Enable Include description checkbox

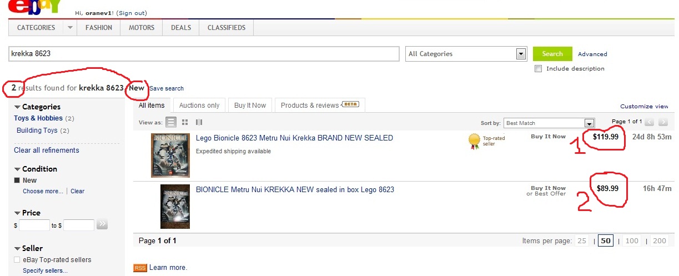538,68
